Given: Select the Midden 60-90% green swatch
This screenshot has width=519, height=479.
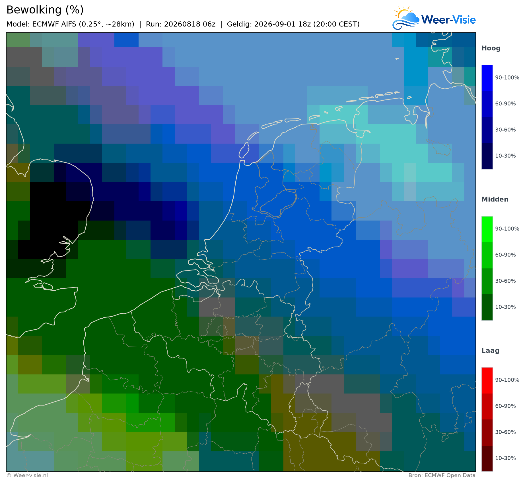Looking at the screenshot, I should (x=487, y=255).
